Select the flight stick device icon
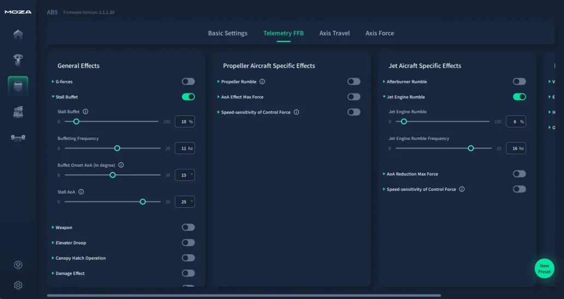Image resolution: width=564 pixels, height=299 pixels. click(18, 60)
